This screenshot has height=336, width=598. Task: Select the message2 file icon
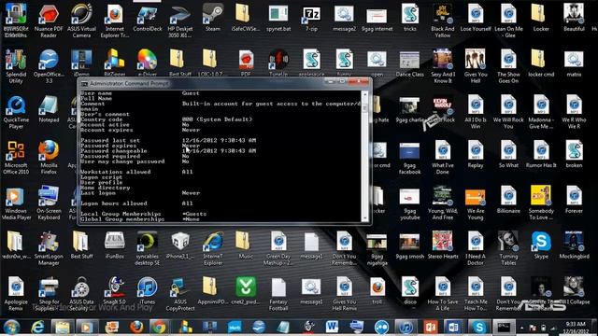(x=344, y=18)
